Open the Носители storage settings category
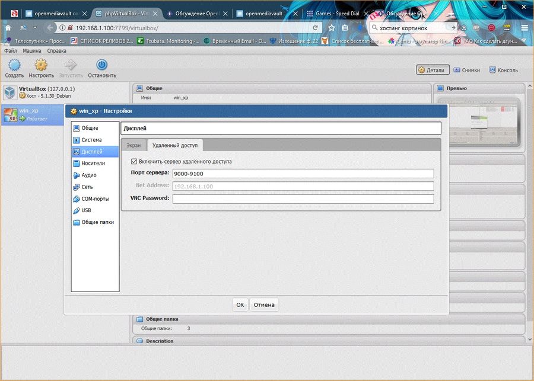Image resolution: width=534 pixels, height=381 pixels. [93, 163]
